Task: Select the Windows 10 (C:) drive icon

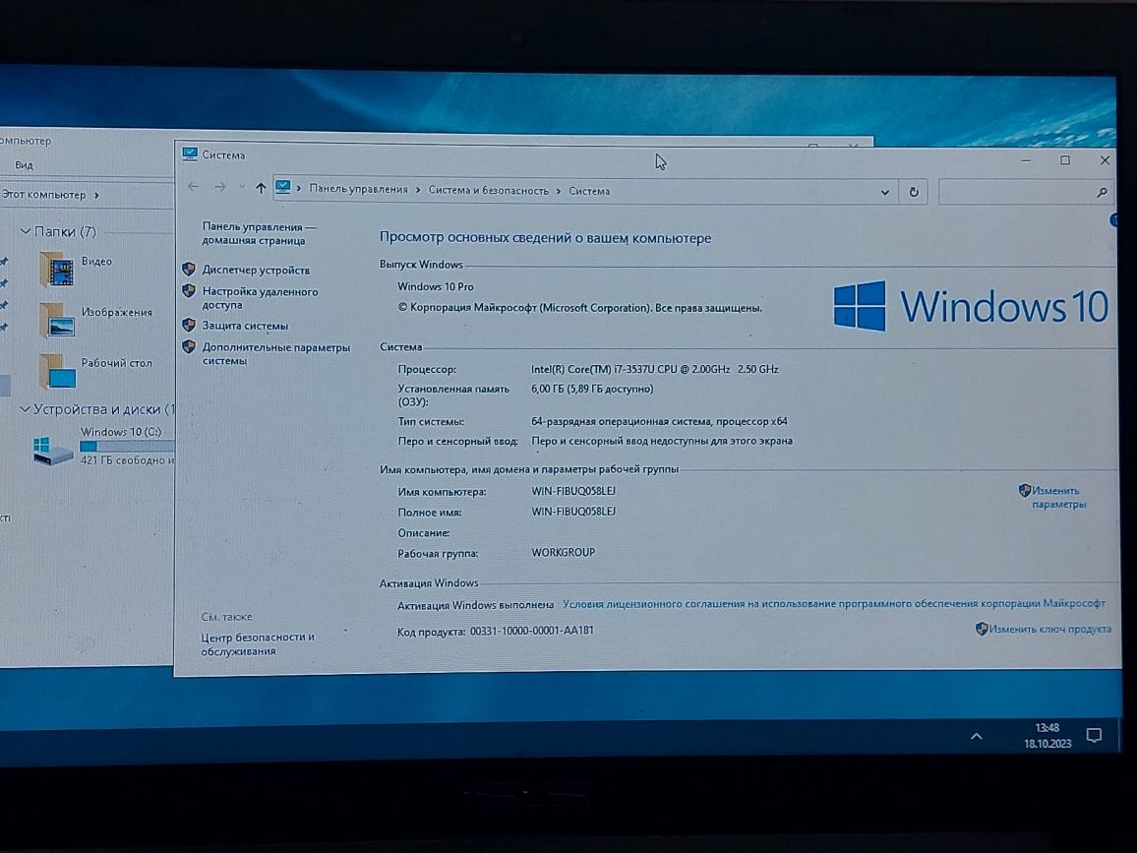Action: click(x=52, y=450)
